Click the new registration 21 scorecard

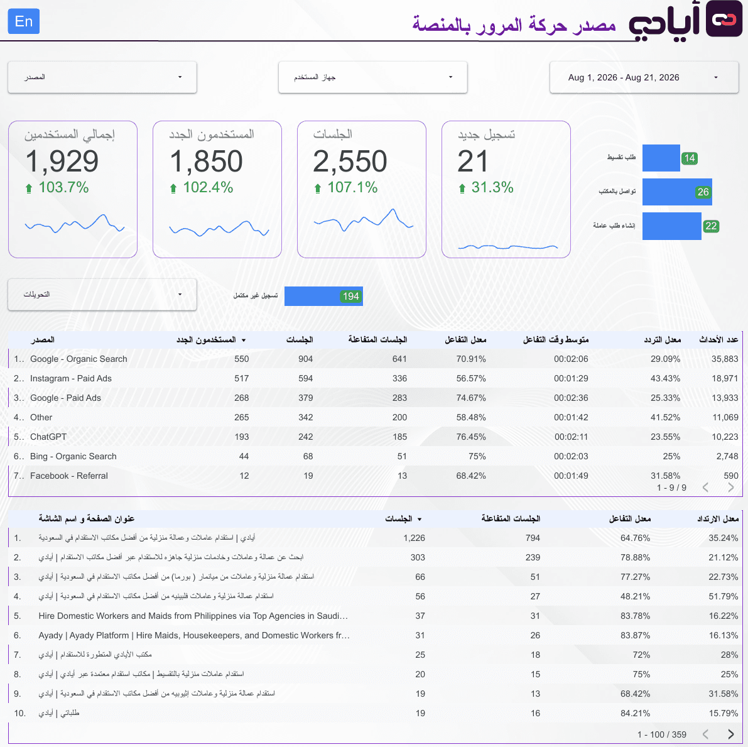click(x=506, y=189)
